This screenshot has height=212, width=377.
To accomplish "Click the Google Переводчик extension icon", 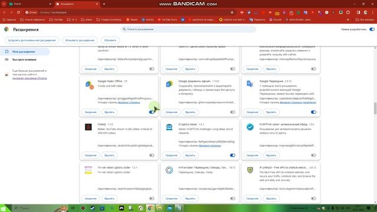I will [x=250, y=84].
